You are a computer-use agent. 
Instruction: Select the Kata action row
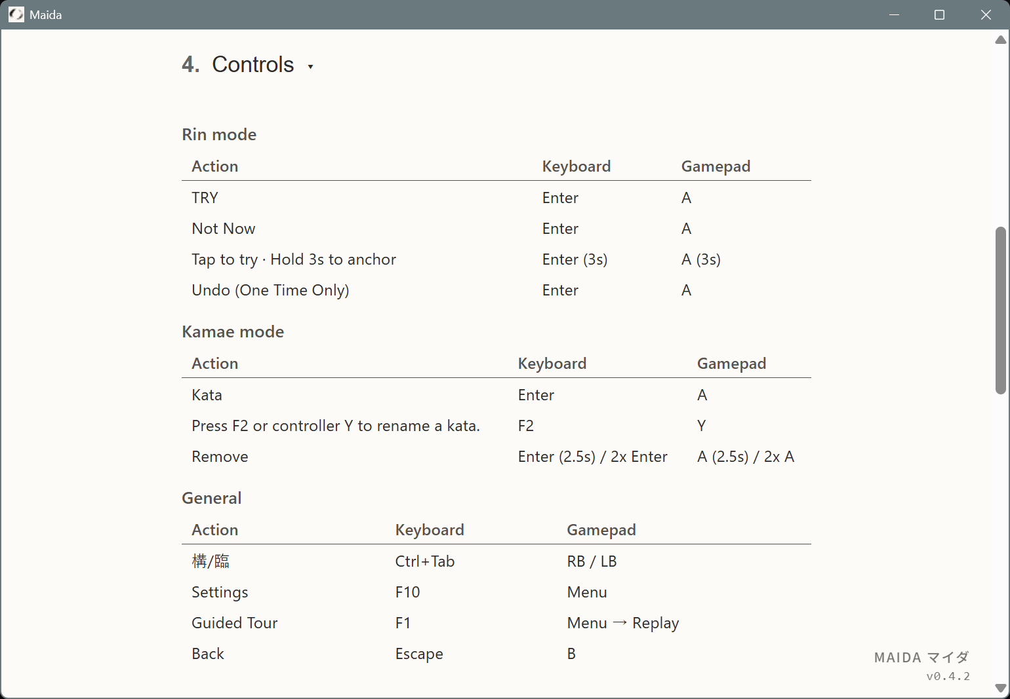[207, 394]
